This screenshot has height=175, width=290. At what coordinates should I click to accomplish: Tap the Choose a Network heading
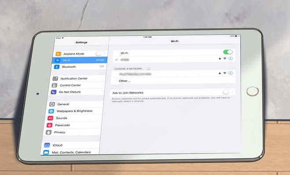click(129, 69)
